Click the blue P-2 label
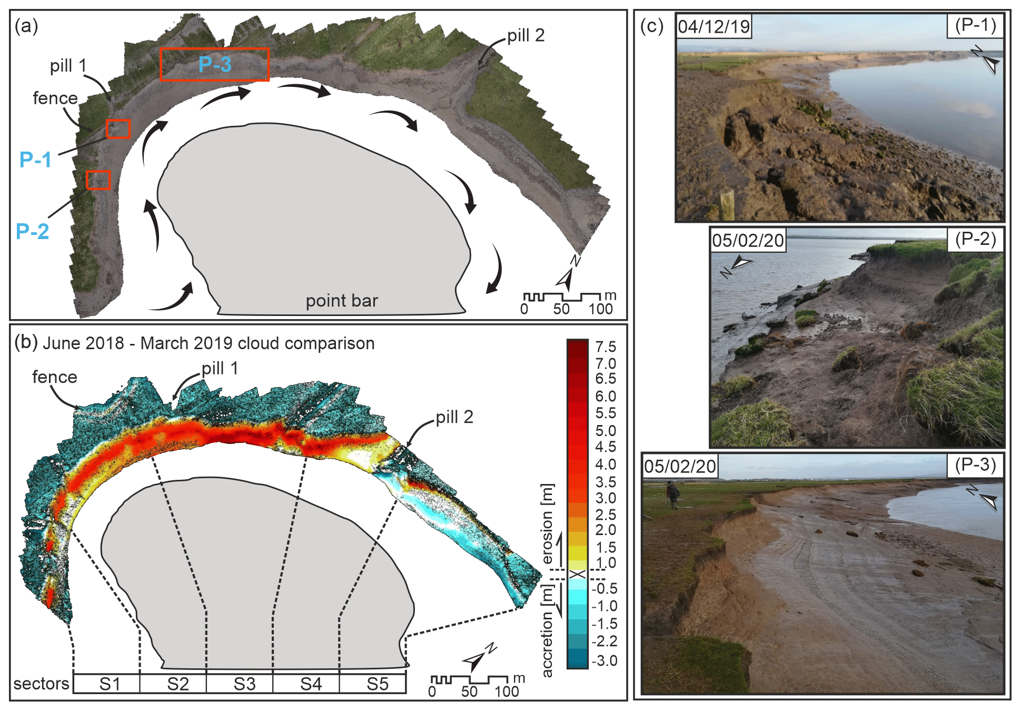The width and height of the screenshot is (1021, 711). 32,232
